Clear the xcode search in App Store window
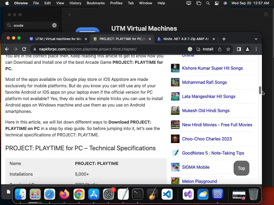274x205 pixels. [x=54, y=25]
